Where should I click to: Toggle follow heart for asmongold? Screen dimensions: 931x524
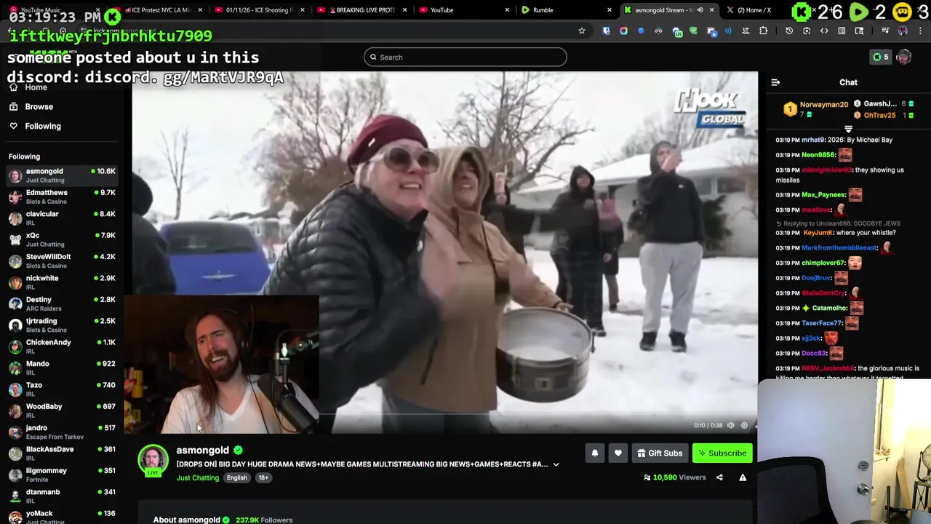pos(618,453)
